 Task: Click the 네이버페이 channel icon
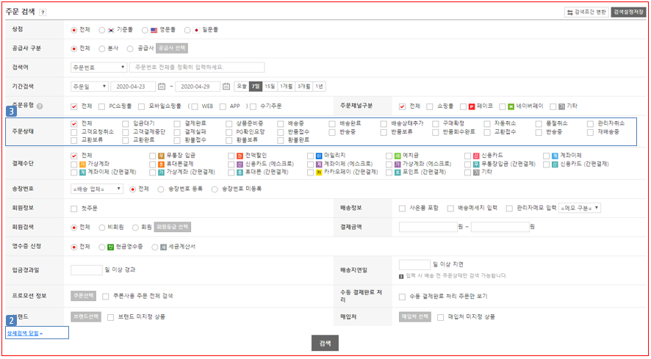click(x=512, y=106)
